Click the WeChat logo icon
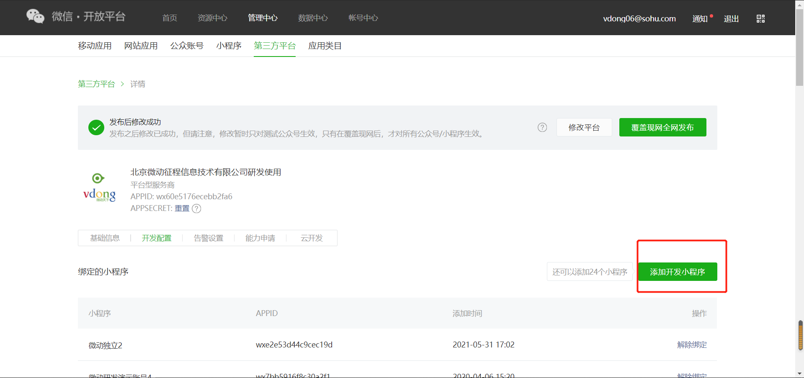This screenshot has width=804, height=378. [x=35, y=16]
